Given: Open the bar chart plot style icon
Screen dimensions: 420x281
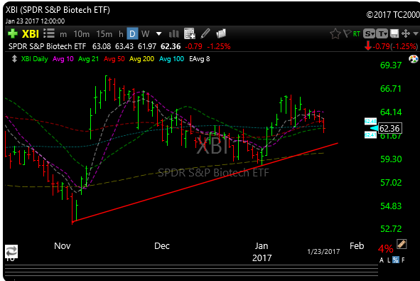Looking at the screenshot, I should (174, 33).
